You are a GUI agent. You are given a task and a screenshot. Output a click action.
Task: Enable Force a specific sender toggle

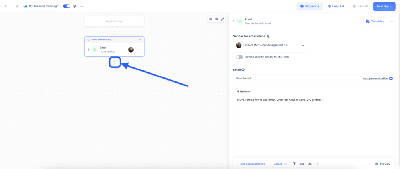pyautogui.click(x=239, y=57)
